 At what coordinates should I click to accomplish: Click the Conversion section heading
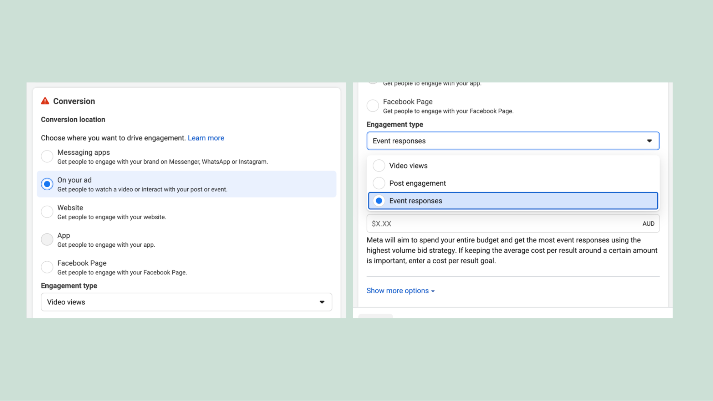pos(74,101)
